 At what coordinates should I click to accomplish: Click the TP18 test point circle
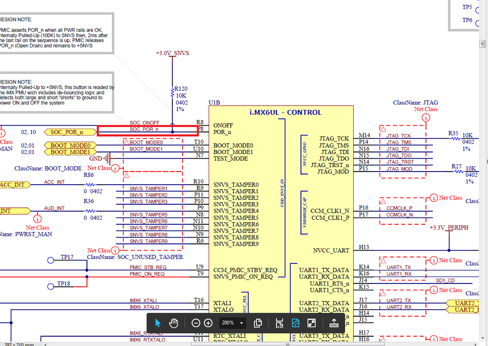51,286
